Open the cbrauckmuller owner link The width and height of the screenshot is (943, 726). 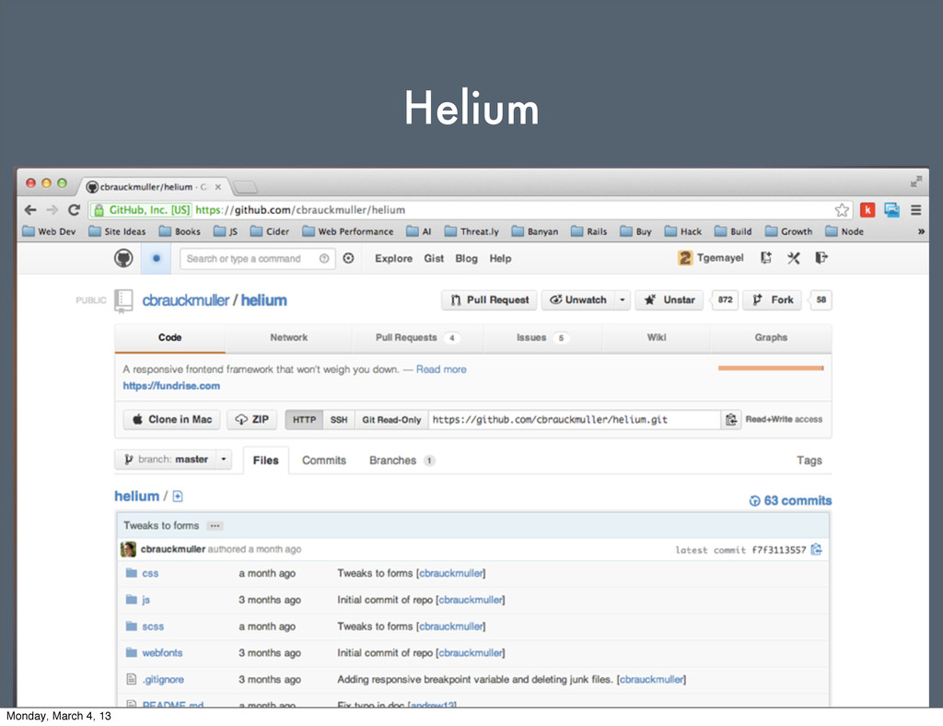(x=185, y=300)
